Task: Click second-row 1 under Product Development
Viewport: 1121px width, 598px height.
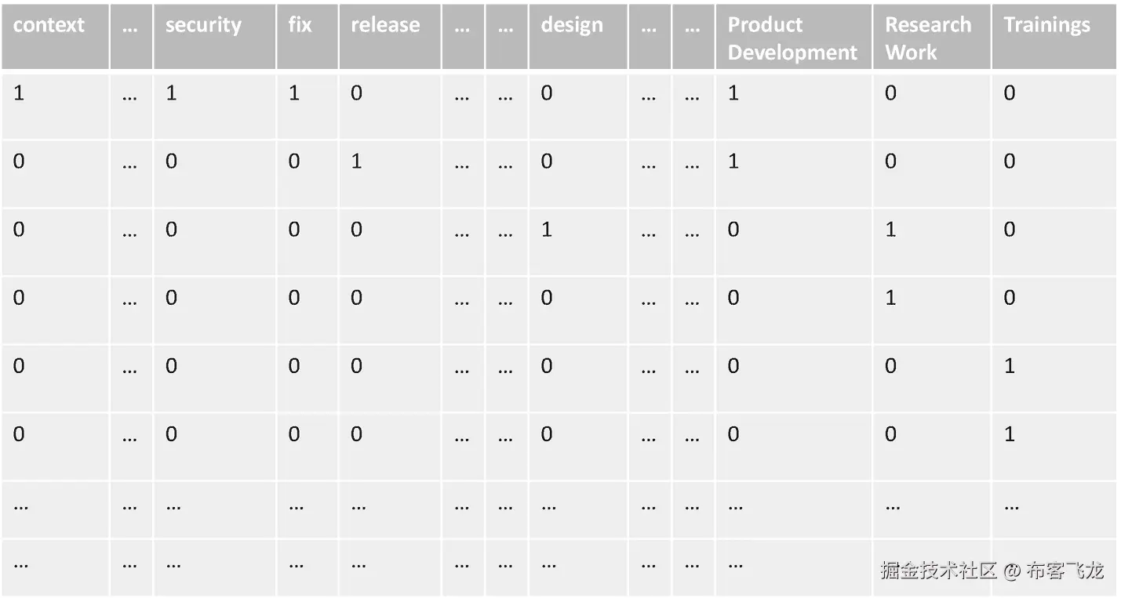Action: [x=733, y=161]
